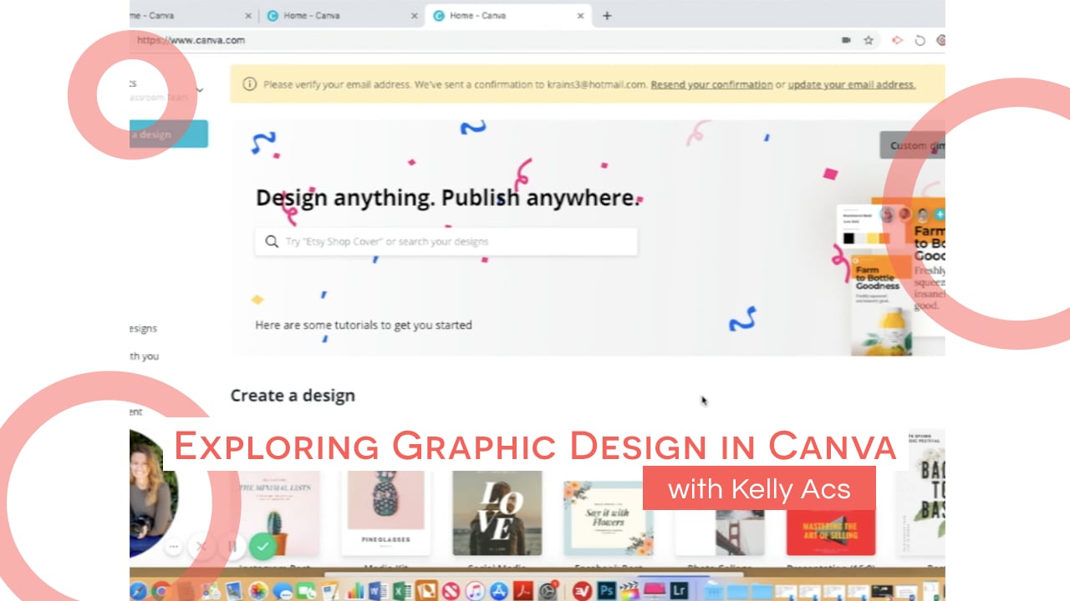
Task: Open Google Chrome in the dock
Action: click(x=160, y=591)
